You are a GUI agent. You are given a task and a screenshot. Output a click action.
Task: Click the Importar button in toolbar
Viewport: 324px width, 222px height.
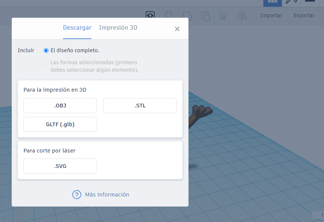tap(271, 16)
